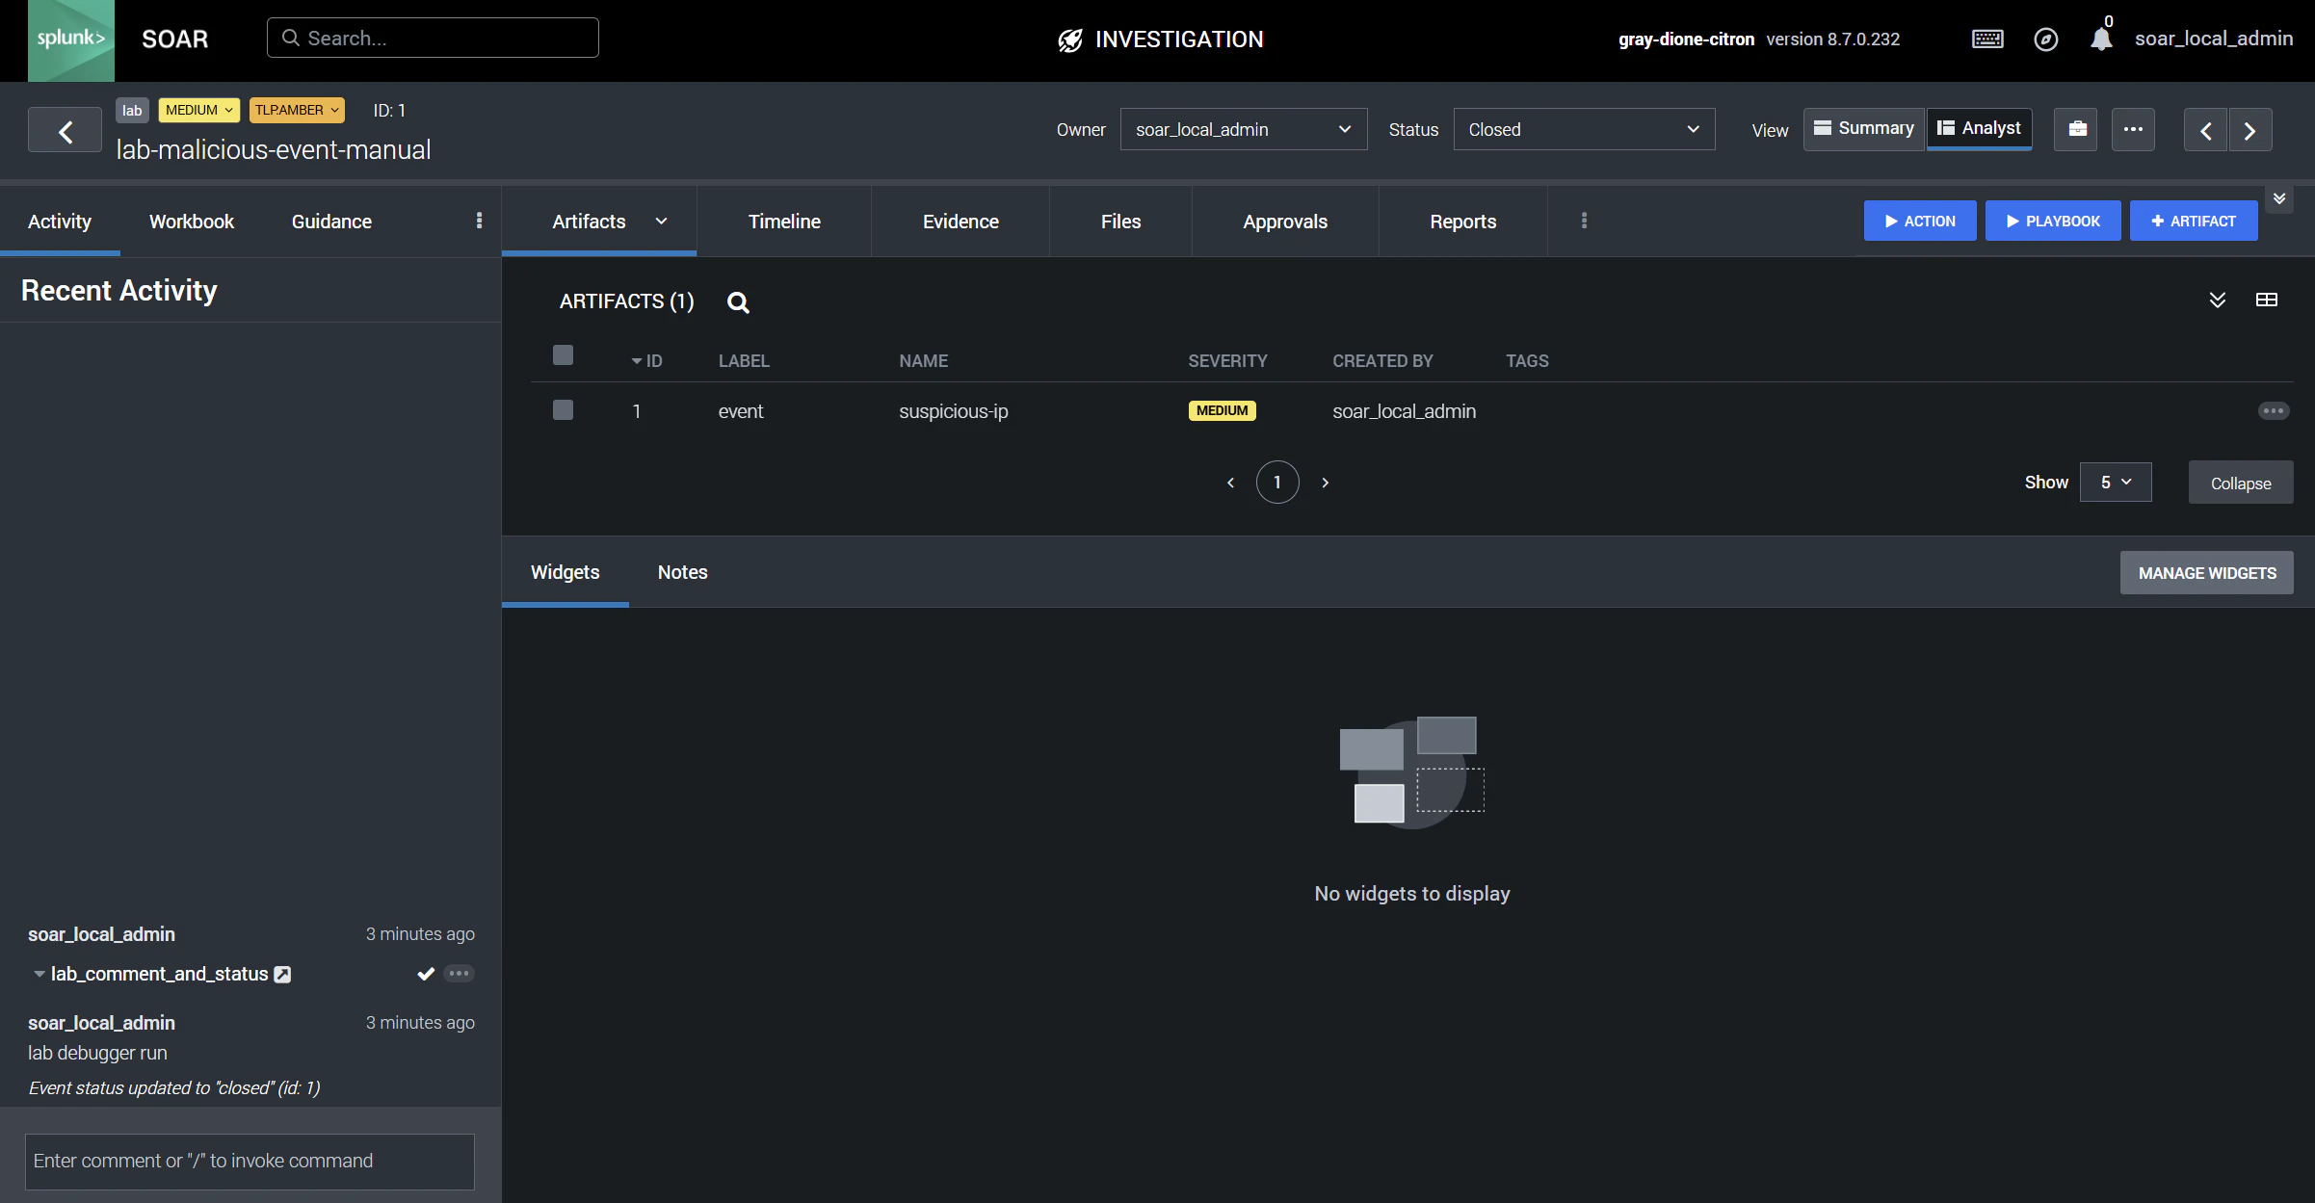This screenshot has height=1203, width=2315.
Task: Switch to the Guidance tab
Action: coord(331,222)
